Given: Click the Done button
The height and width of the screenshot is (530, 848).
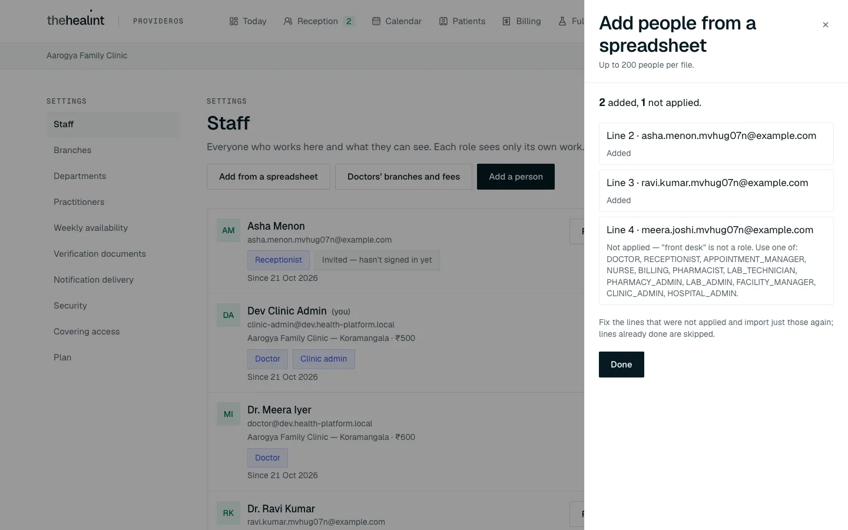Looking at the screenshot, I should tap(621, 365).
